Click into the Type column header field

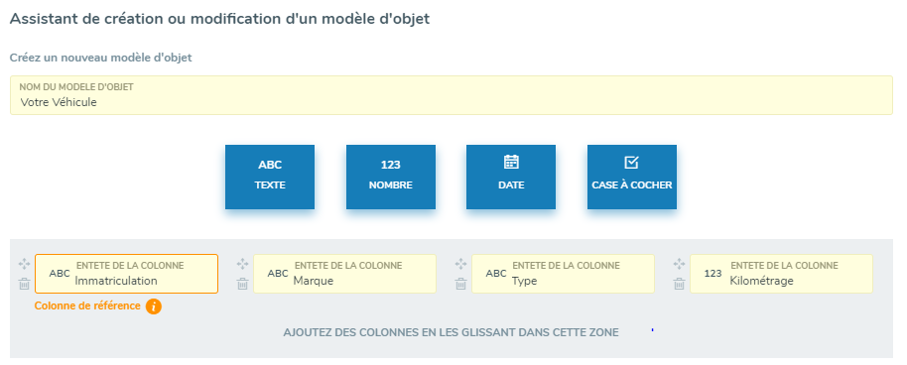tap(563, 274)
